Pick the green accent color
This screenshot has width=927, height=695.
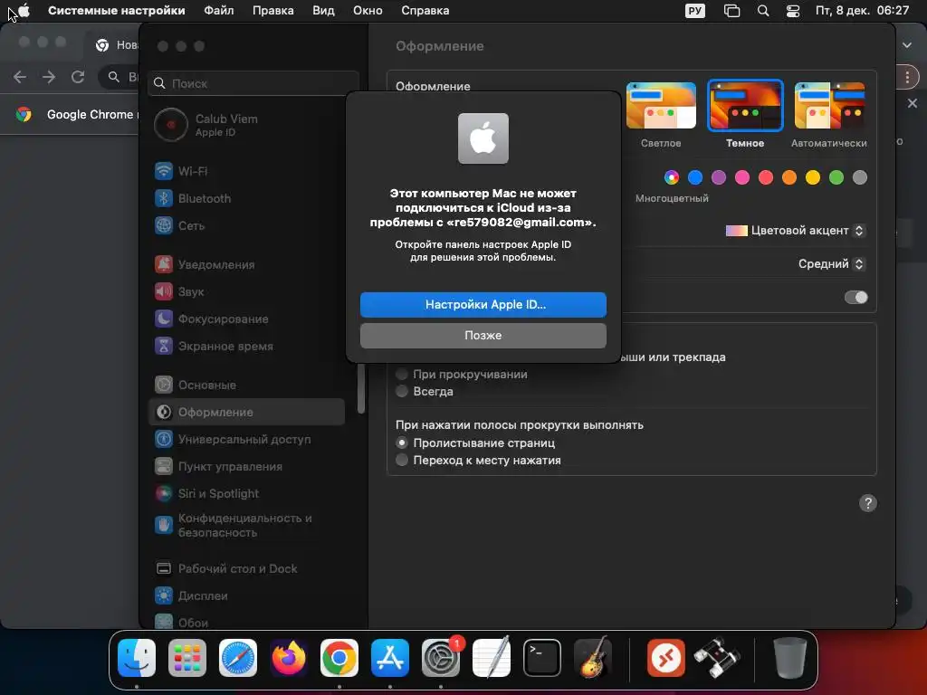(x=836, y=177)
